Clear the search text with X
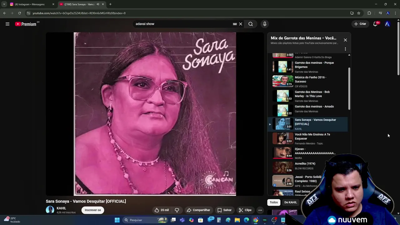Image resolution: width=400 pixels, height=225 pixels. 241,24
